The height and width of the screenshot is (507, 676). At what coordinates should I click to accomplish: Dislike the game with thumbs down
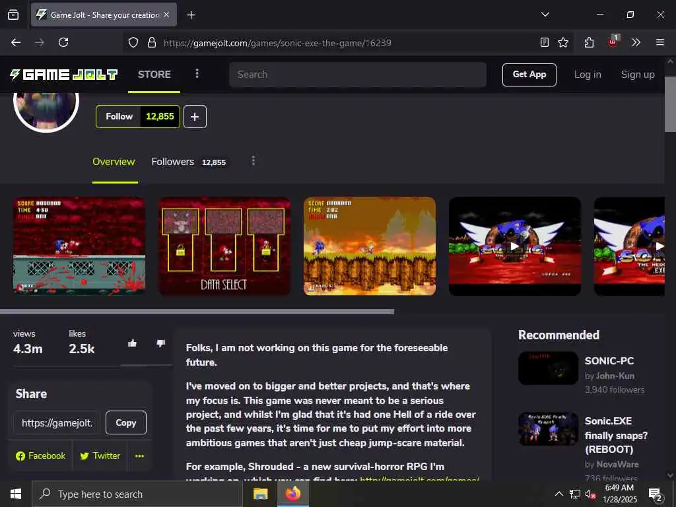pos(161,343)
